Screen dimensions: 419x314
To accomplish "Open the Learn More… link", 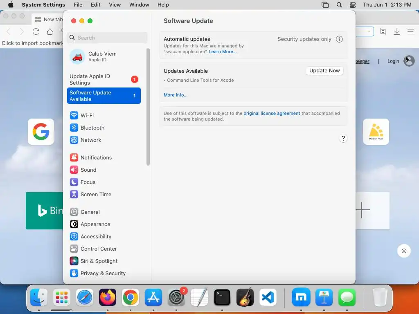I will coord(223,52).
